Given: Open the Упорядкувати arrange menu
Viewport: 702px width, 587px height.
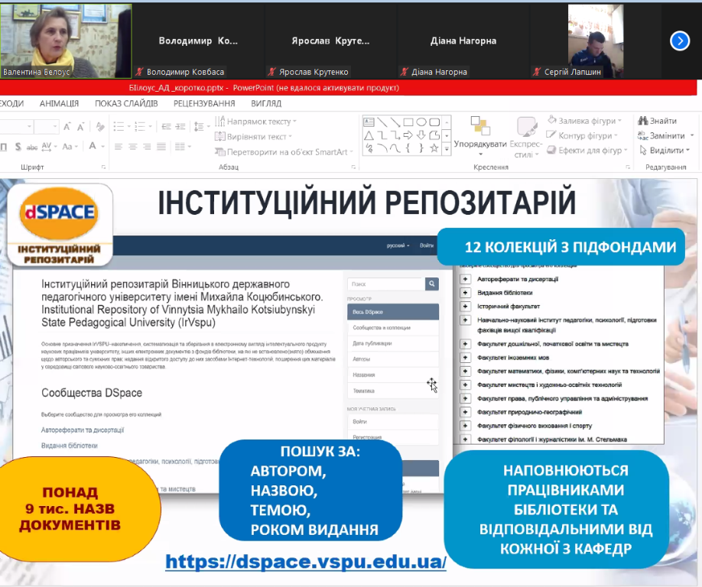Looking at the screenshot, I should [480, 137].
